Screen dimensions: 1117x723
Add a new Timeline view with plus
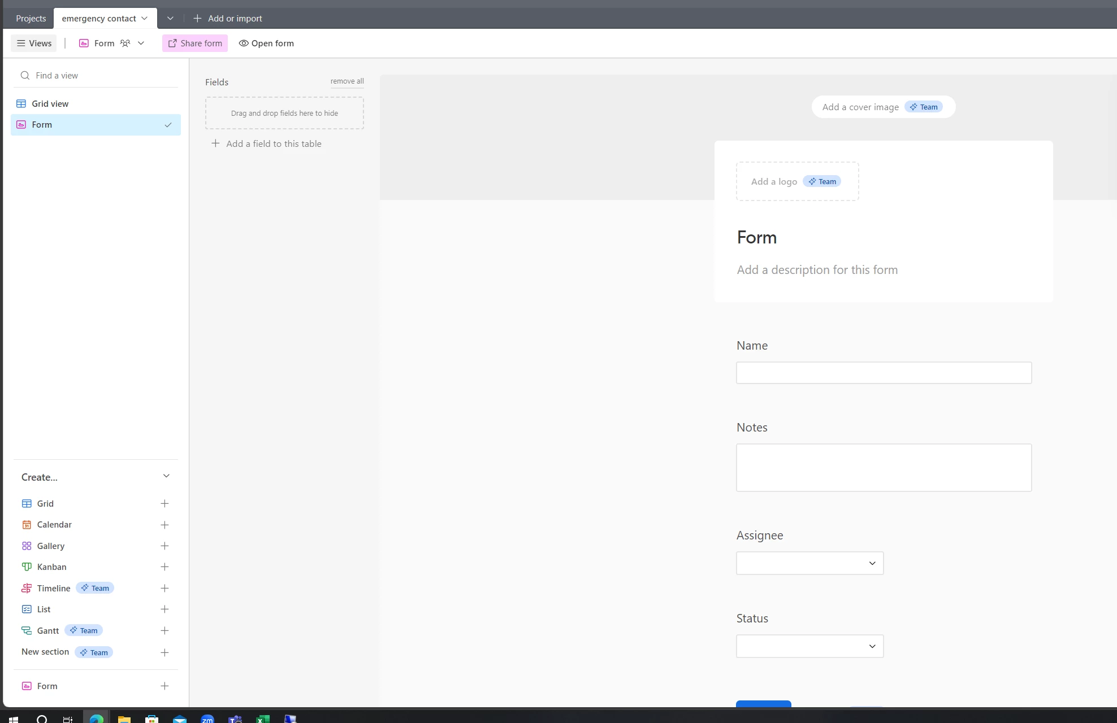tap(164, 588)
